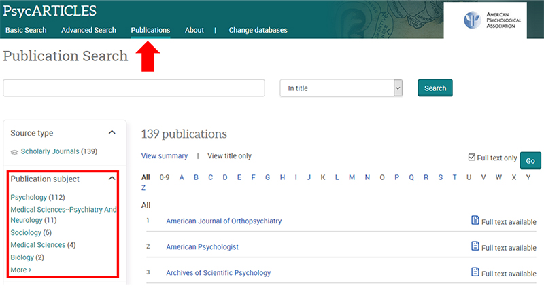The height and width of the screenshot is (294, 544).
Task: Browse publications starting with N
Action: point(367,177)
